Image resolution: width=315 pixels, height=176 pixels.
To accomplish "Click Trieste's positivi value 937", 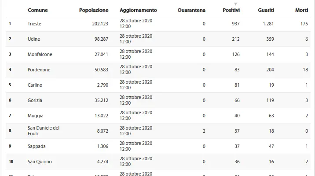I will coord(236,24).
